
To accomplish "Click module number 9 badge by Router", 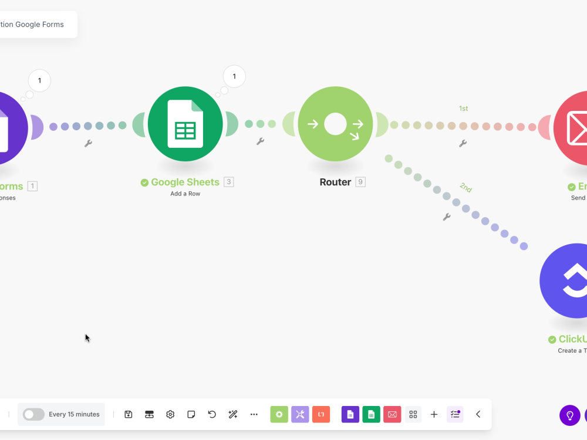I will pos(360,182).
